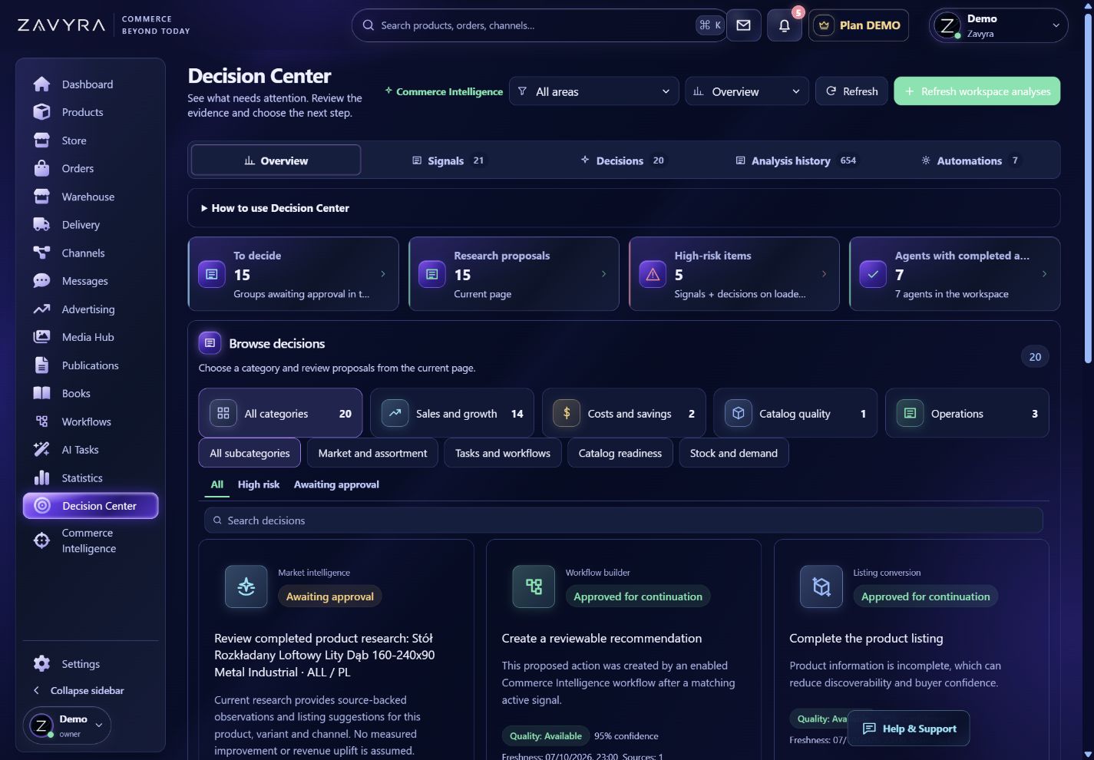Click the Refresh button
The height and width of the screenshot is (760, 1094).
(x=851, y=91)
